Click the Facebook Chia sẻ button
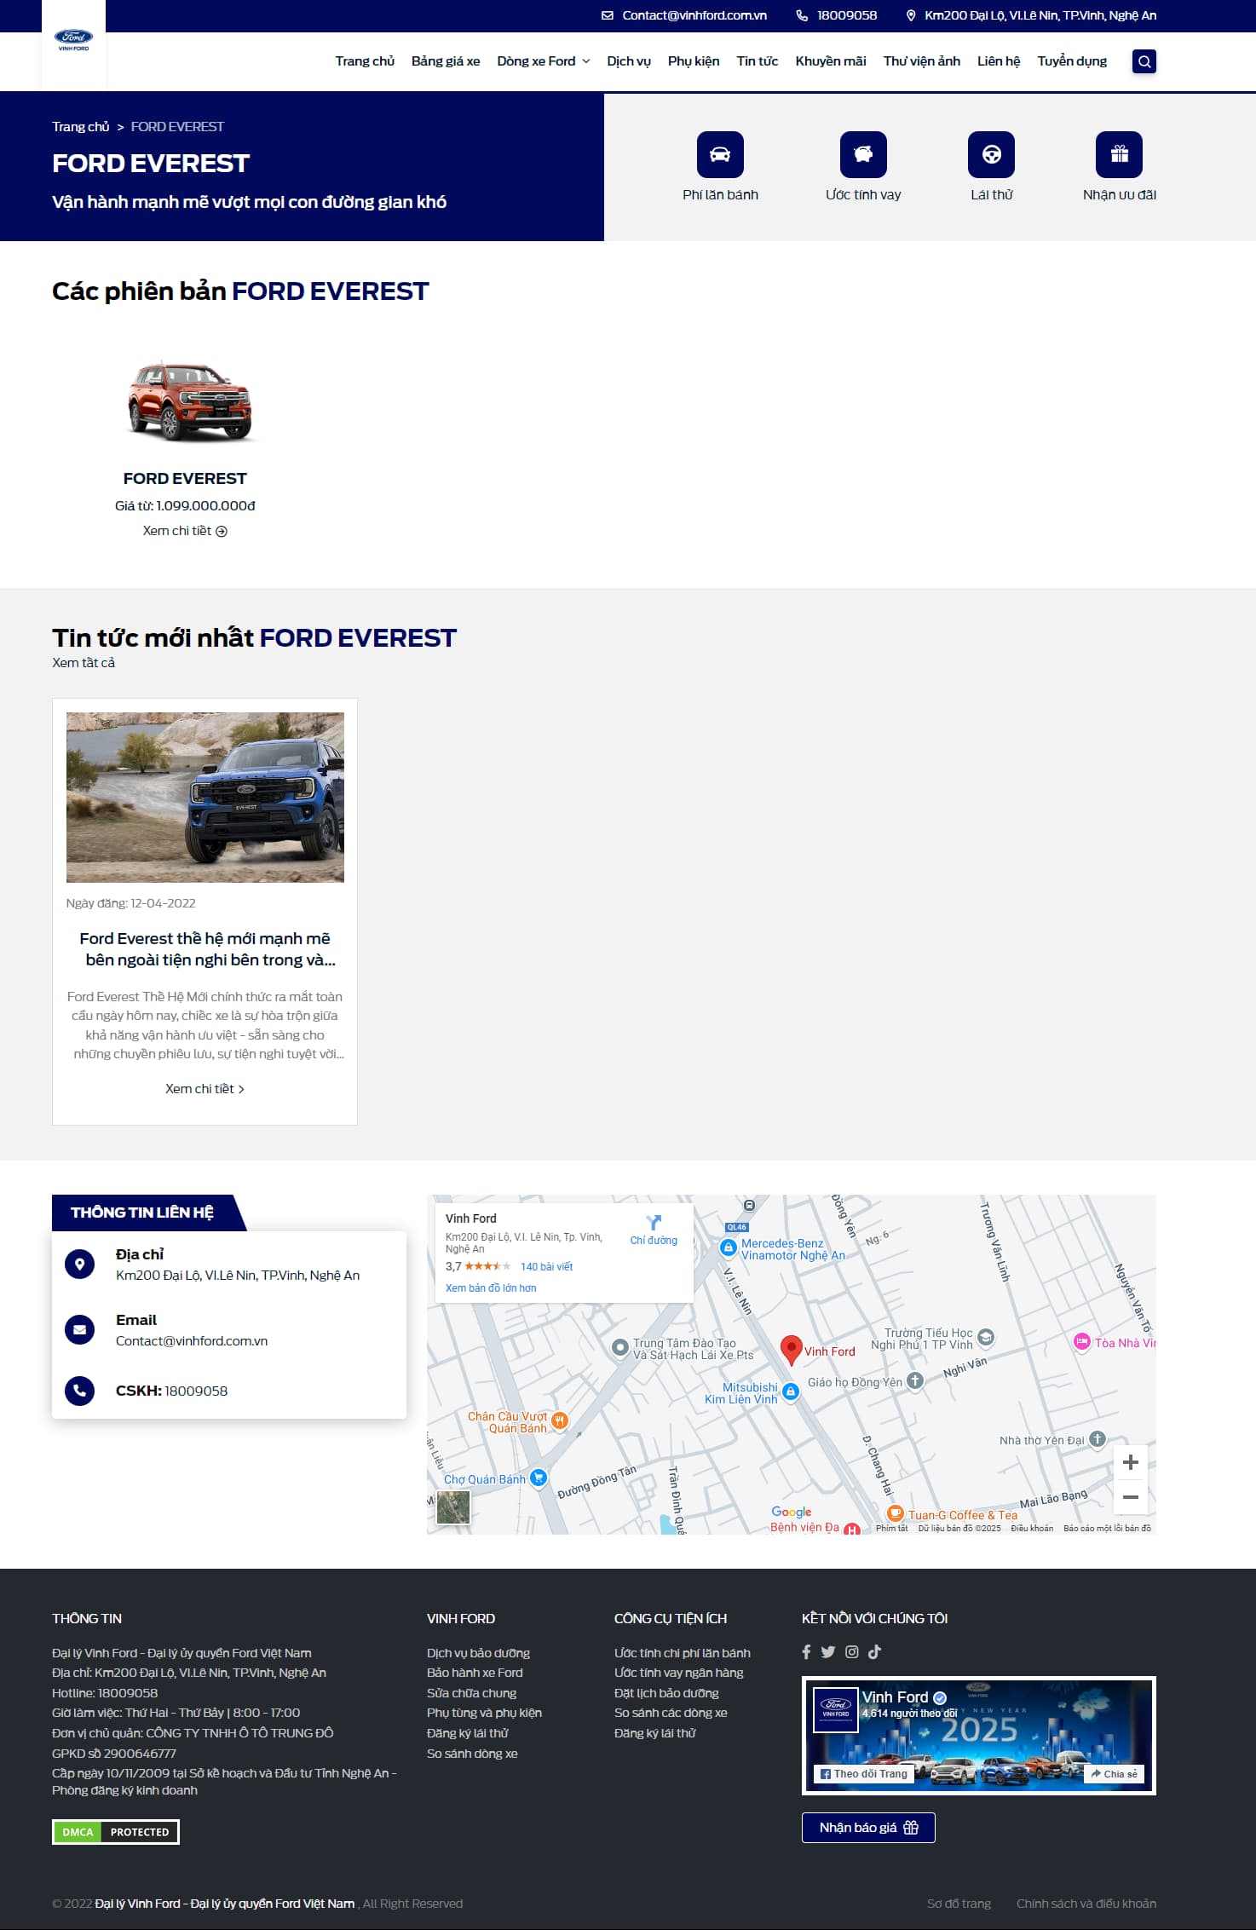 [1114, 1773]
